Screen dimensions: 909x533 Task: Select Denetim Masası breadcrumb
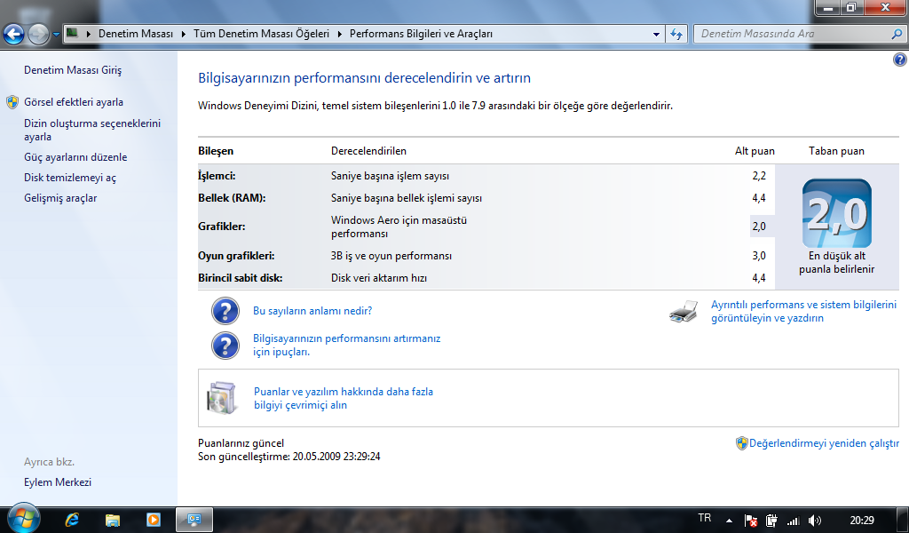pos(136,34)
